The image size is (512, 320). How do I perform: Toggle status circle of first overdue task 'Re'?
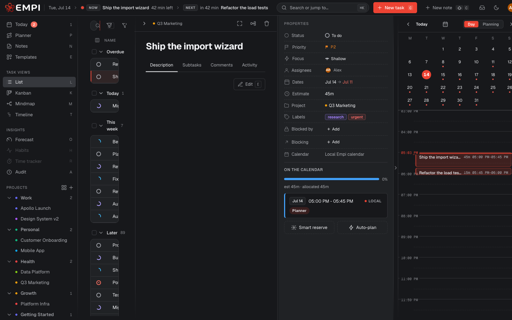(99, 64)
